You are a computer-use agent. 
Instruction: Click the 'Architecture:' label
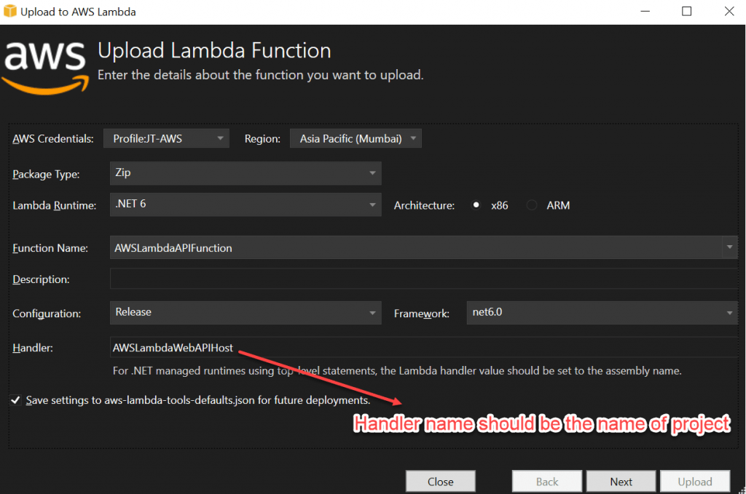pyautogui.click(x=424, y=205)
